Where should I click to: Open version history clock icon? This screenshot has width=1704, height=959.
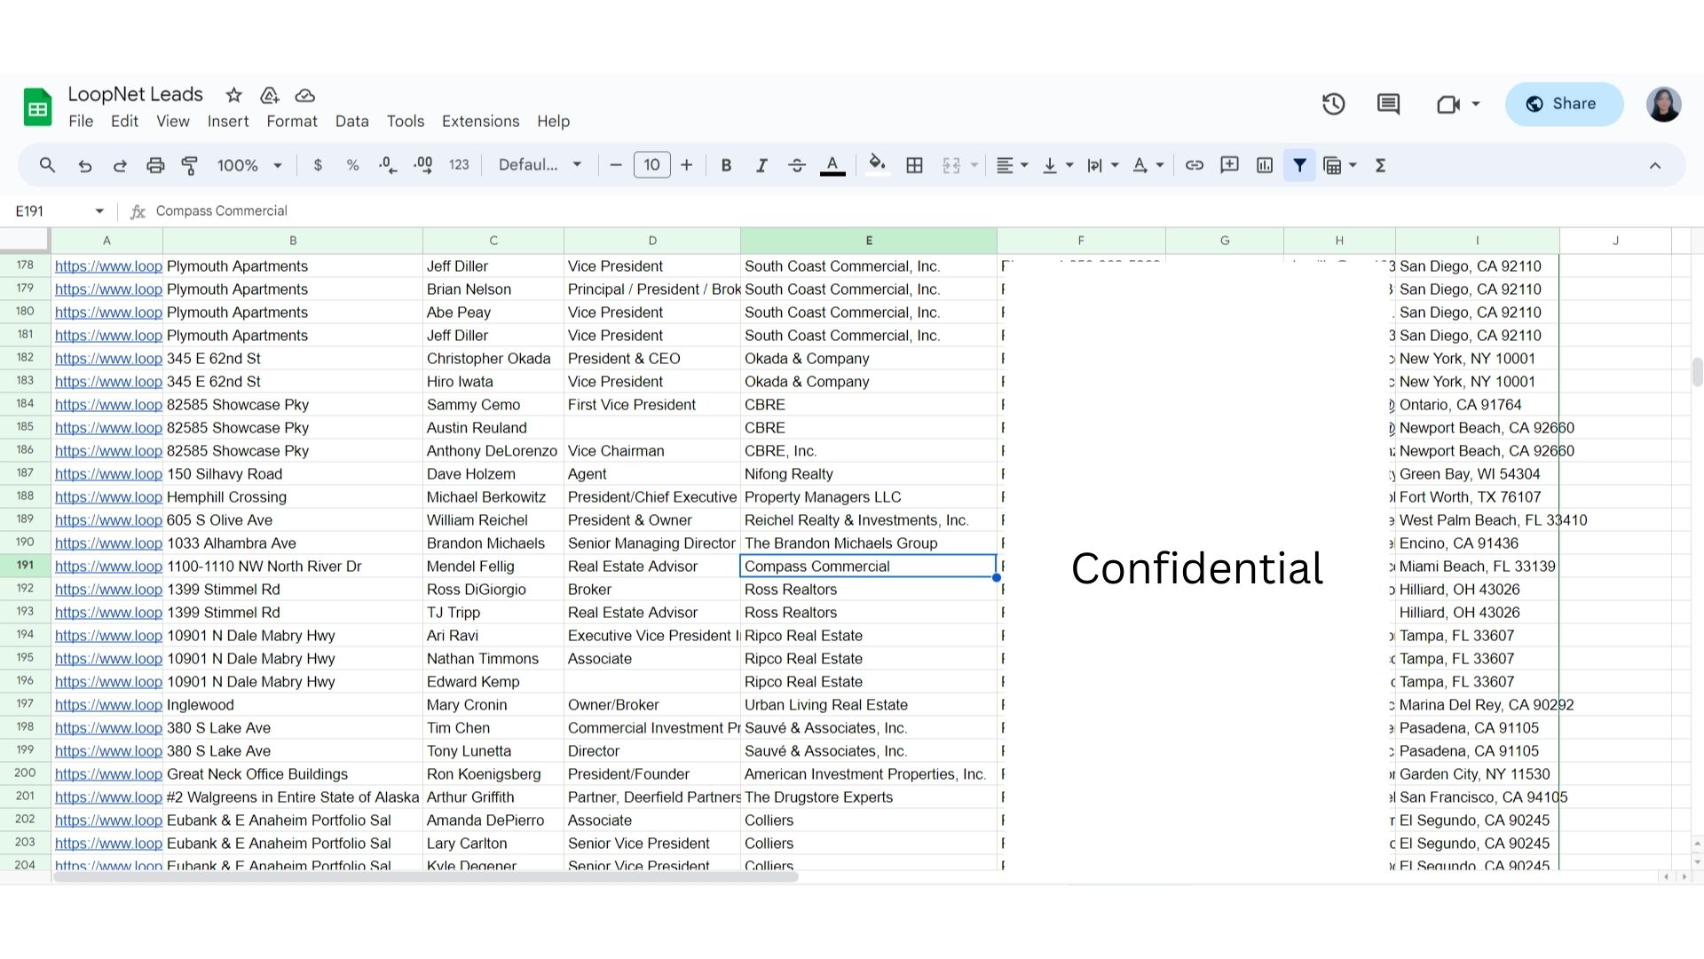1333,104
